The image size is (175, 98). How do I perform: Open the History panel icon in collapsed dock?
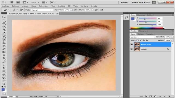click(x=126, y=17)
